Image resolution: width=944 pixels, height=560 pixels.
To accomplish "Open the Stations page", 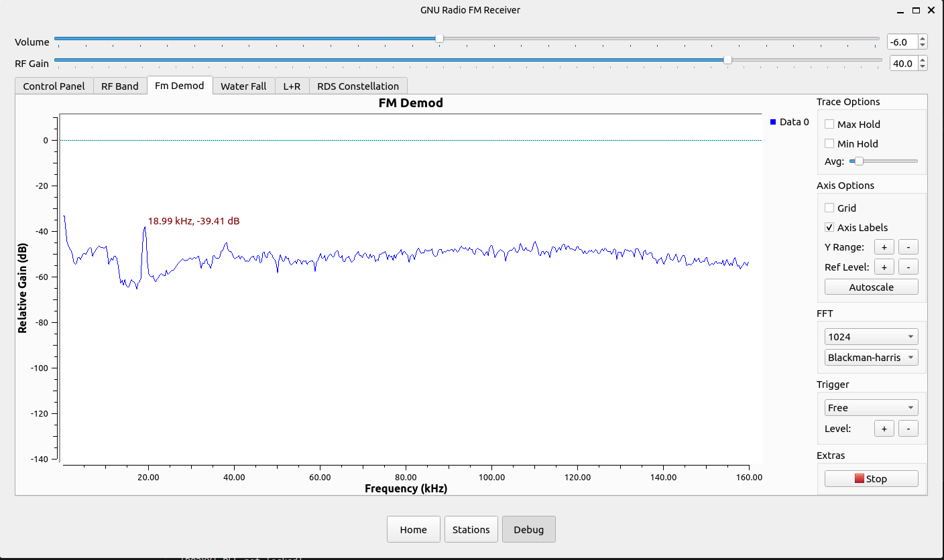I will pyautogui.click(x=471, y=529).
